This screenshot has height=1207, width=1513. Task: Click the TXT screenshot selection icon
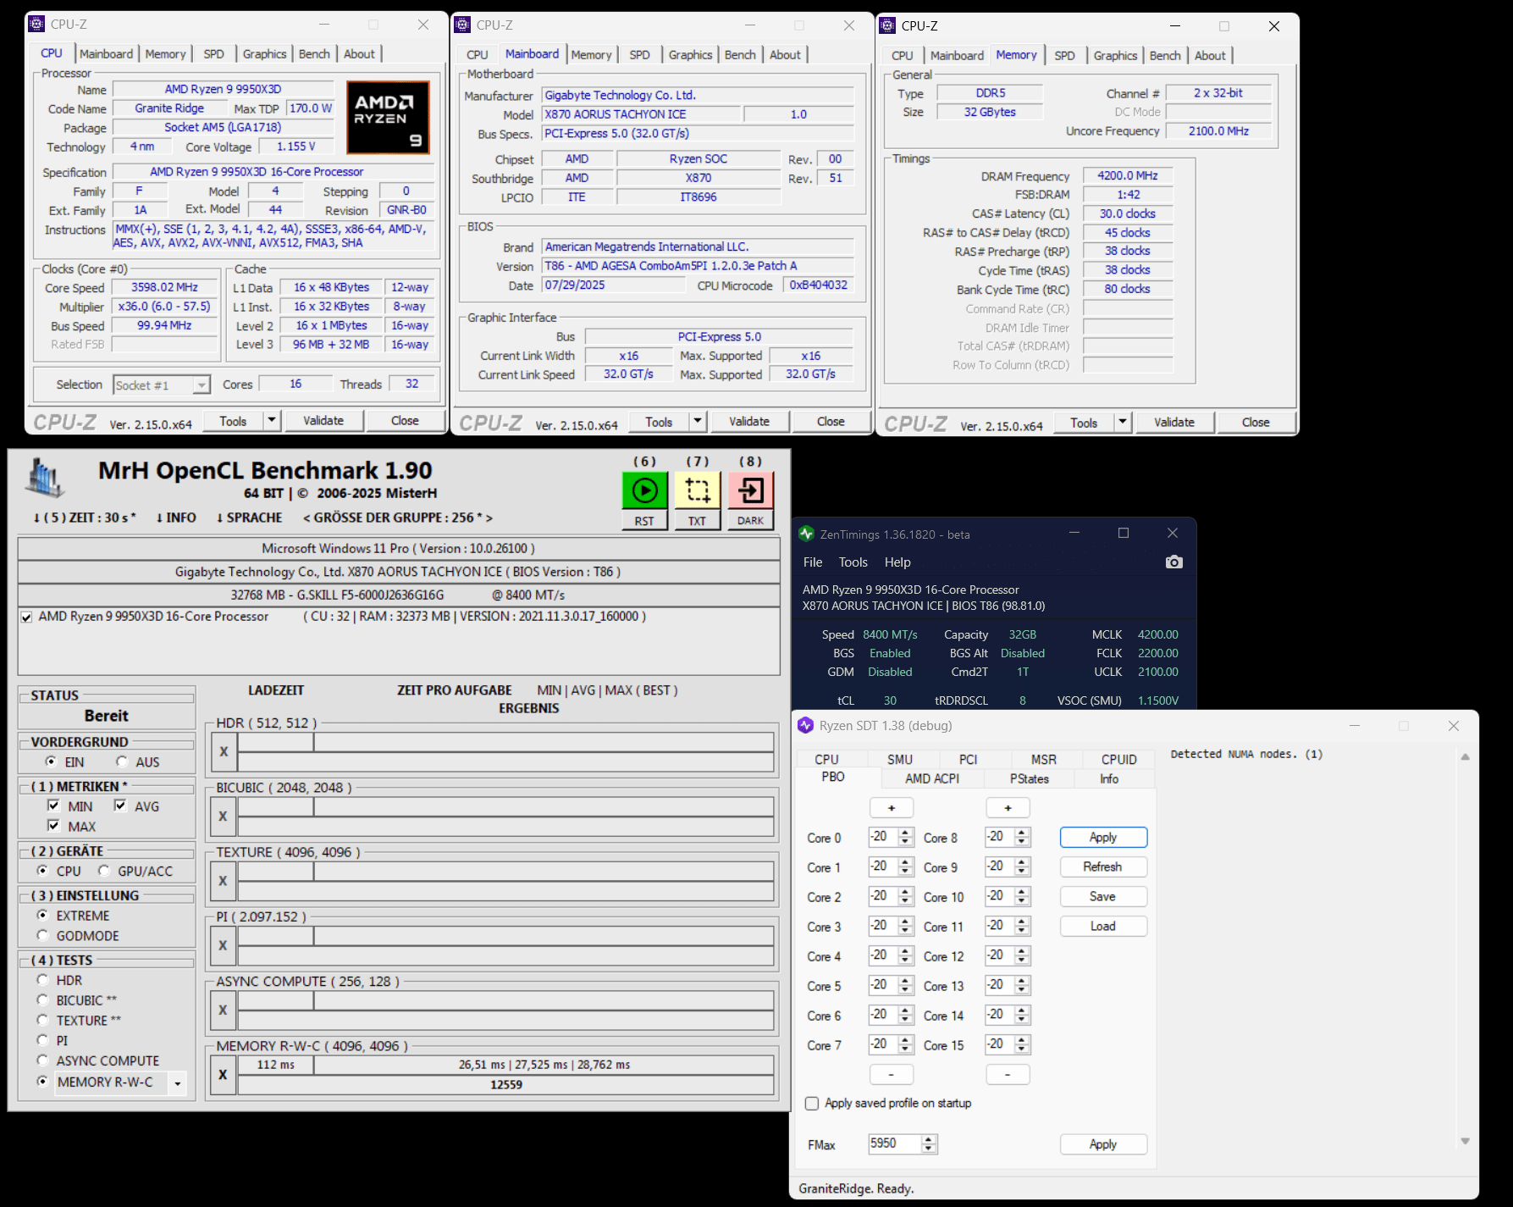697,490
